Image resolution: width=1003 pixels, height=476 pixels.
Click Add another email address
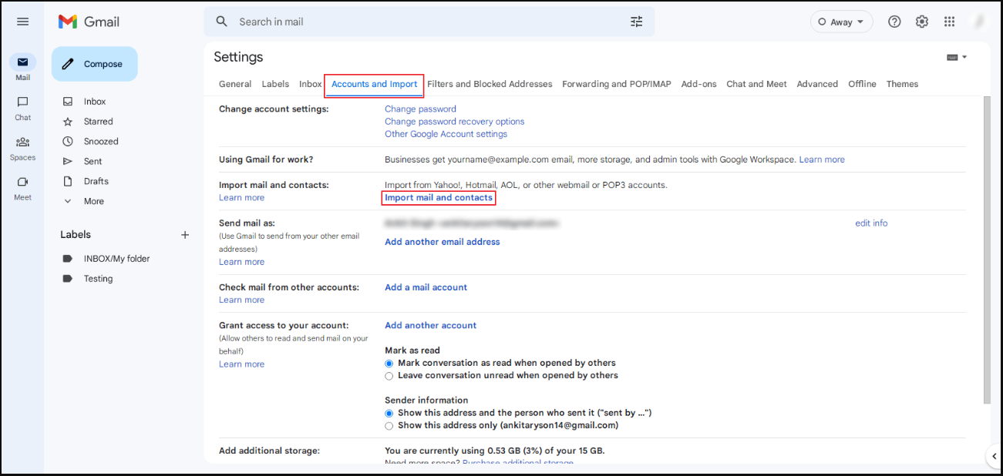tap(443, 242)
